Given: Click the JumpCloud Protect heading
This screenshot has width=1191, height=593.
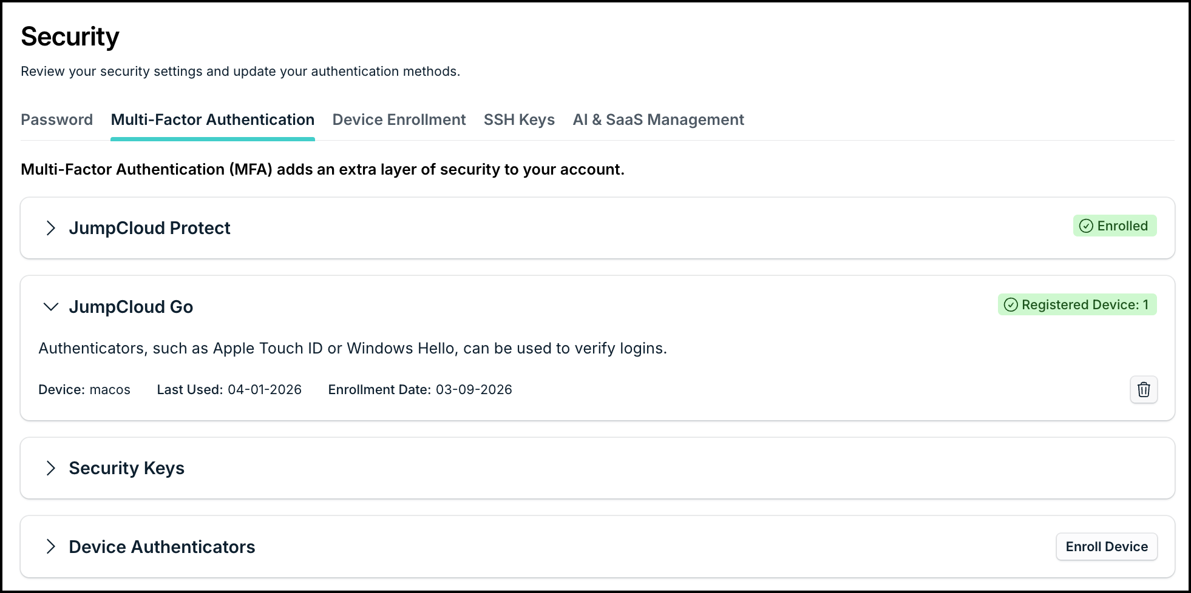Looking at the screenshot, I should point(149,228).
